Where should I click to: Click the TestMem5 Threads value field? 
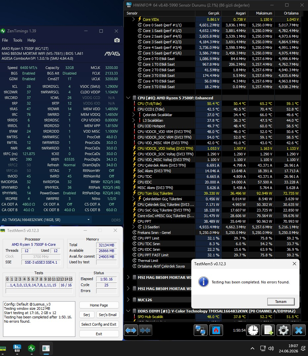[x=26, y=251]
